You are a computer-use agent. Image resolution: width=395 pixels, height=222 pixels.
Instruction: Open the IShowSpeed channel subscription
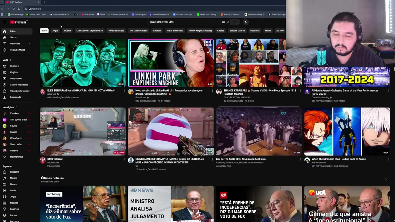16,138
